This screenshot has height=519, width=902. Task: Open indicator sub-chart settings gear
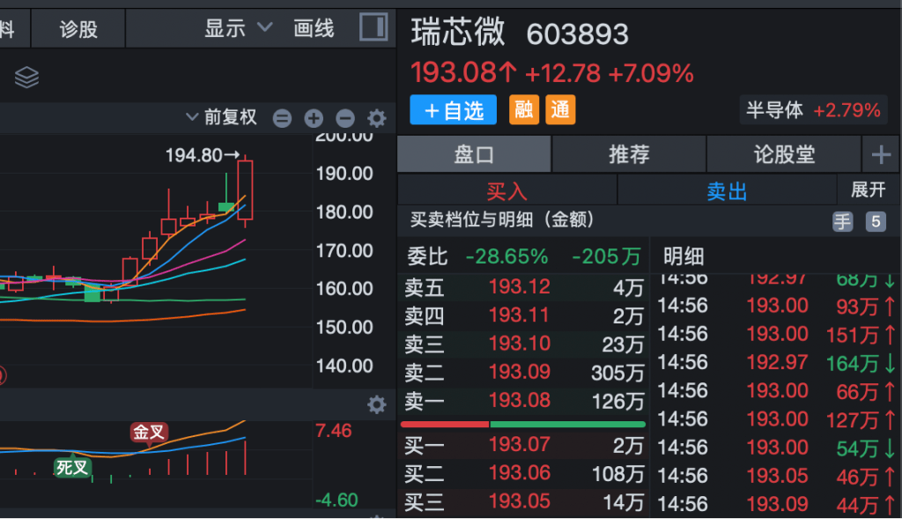(377, 404)
